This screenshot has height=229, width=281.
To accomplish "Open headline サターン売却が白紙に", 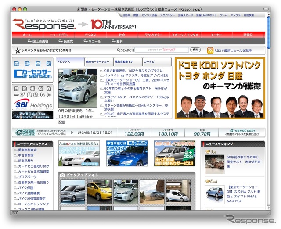I will coord(136,107).
